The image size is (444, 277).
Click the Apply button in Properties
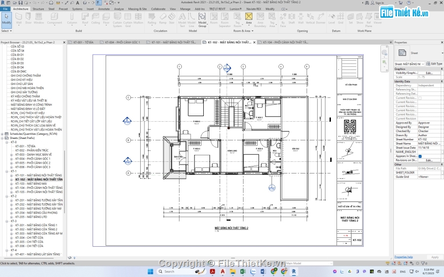click(435, 257)
